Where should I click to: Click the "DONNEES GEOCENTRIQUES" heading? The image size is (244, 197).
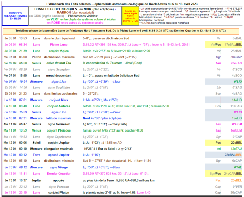coord(55,9)
